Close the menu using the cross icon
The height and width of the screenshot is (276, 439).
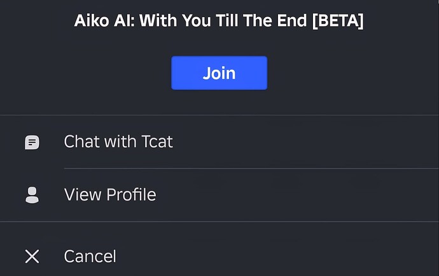[x=32, y=256]
